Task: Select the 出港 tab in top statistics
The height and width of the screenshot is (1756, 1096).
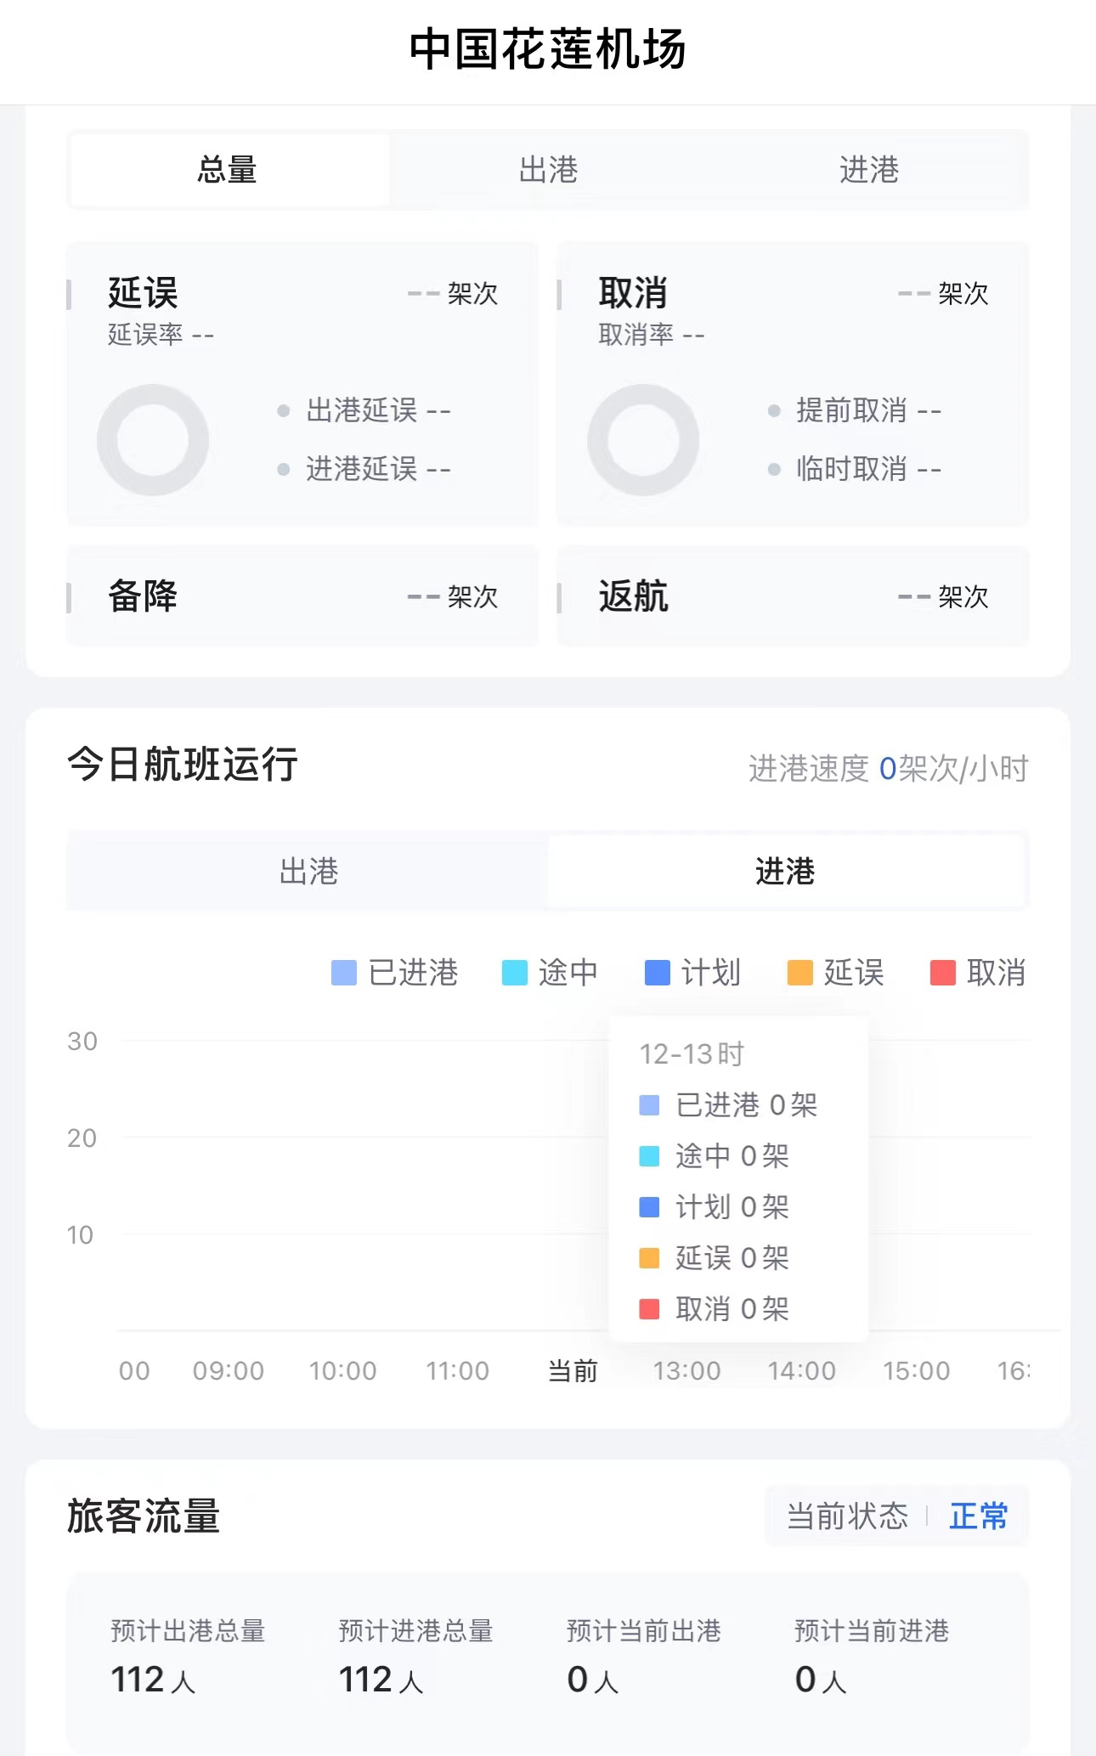Action: point(548,170)
